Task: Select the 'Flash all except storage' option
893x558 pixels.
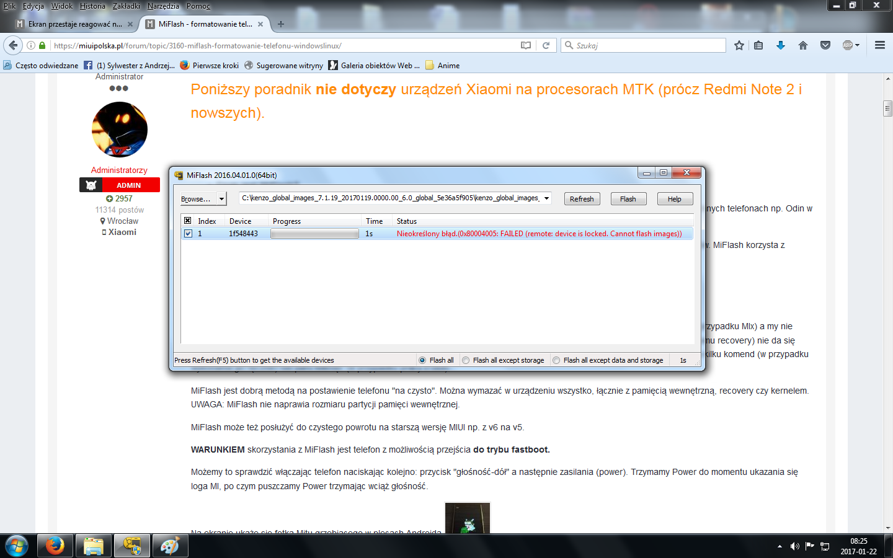Action: point(466,360)
